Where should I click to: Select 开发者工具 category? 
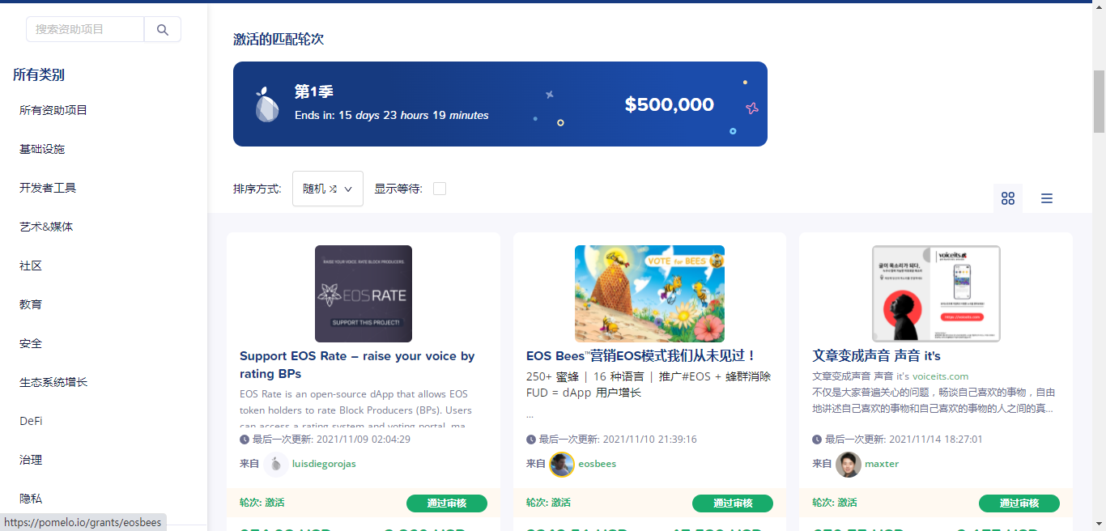[48, 188]
